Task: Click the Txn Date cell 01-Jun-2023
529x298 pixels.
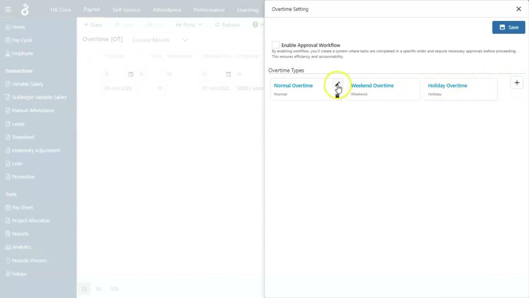Action: 118,89
